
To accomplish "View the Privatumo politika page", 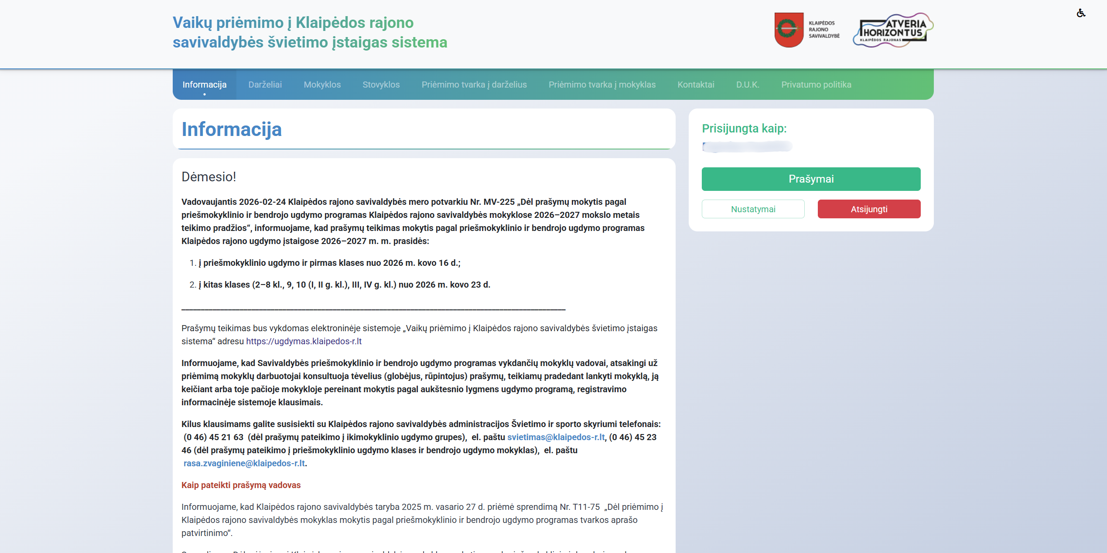I will pos(816,85).
